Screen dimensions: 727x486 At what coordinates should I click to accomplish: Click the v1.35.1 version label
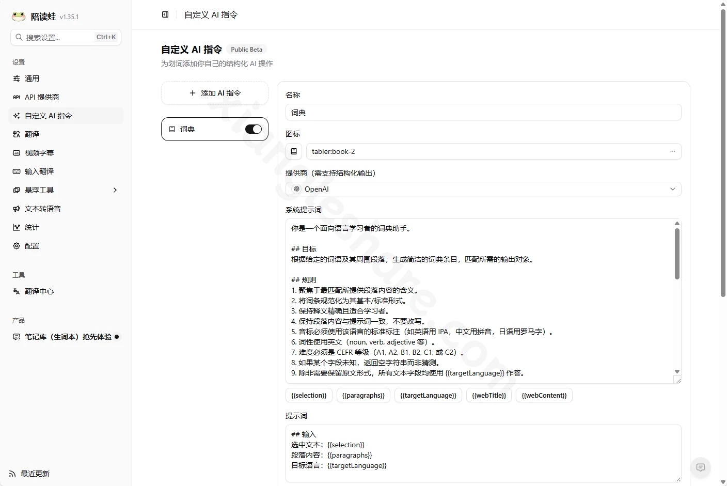(x=69, y=17)
